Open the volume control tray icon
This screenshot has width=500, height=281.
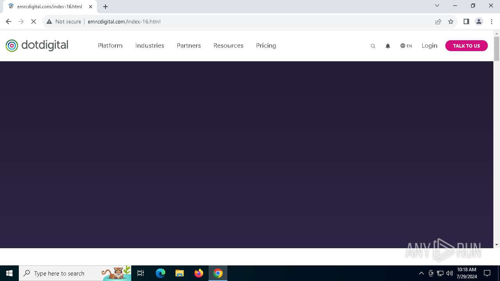tap(450, 273)
